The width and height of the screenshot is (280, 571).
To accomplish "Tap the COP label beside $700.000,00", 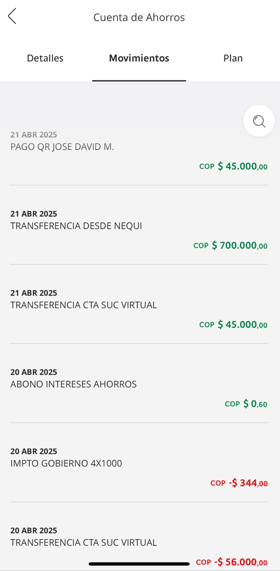I will click(201, 246).
